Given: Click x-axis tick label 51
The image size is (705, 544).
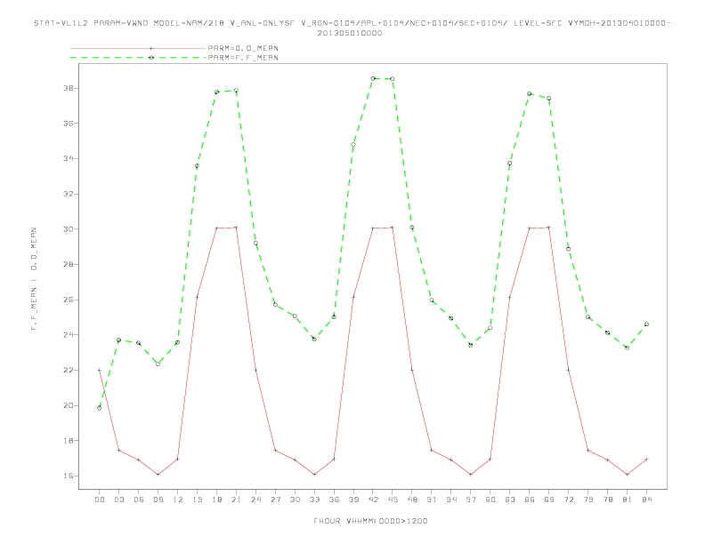Looking at the screenshot, I should [432, 500].
